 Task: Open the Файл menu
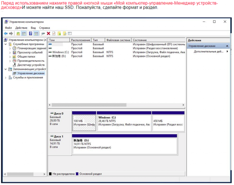(8, 28)
